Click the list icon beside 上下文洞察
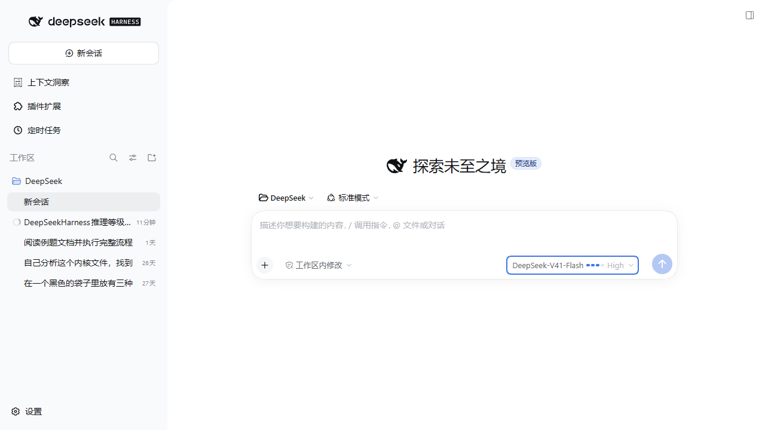Screen dimensions: 765x430 tap(18, 82)
